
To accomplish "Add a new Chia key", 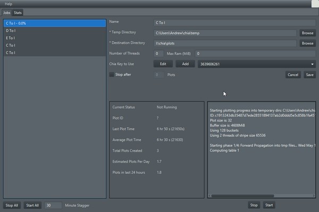I will (x=185, y=64).
